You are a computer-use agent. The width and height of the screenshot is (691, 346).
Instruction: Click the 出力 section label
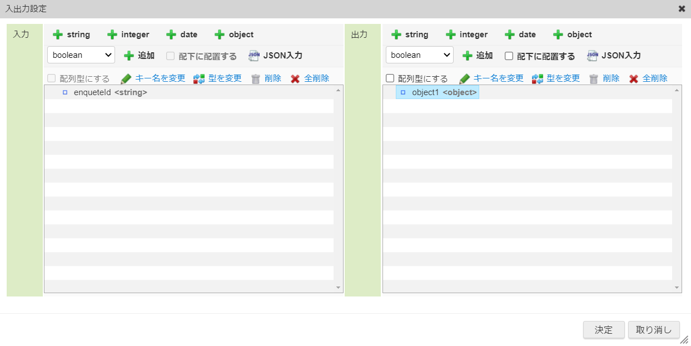click(359, 34)
